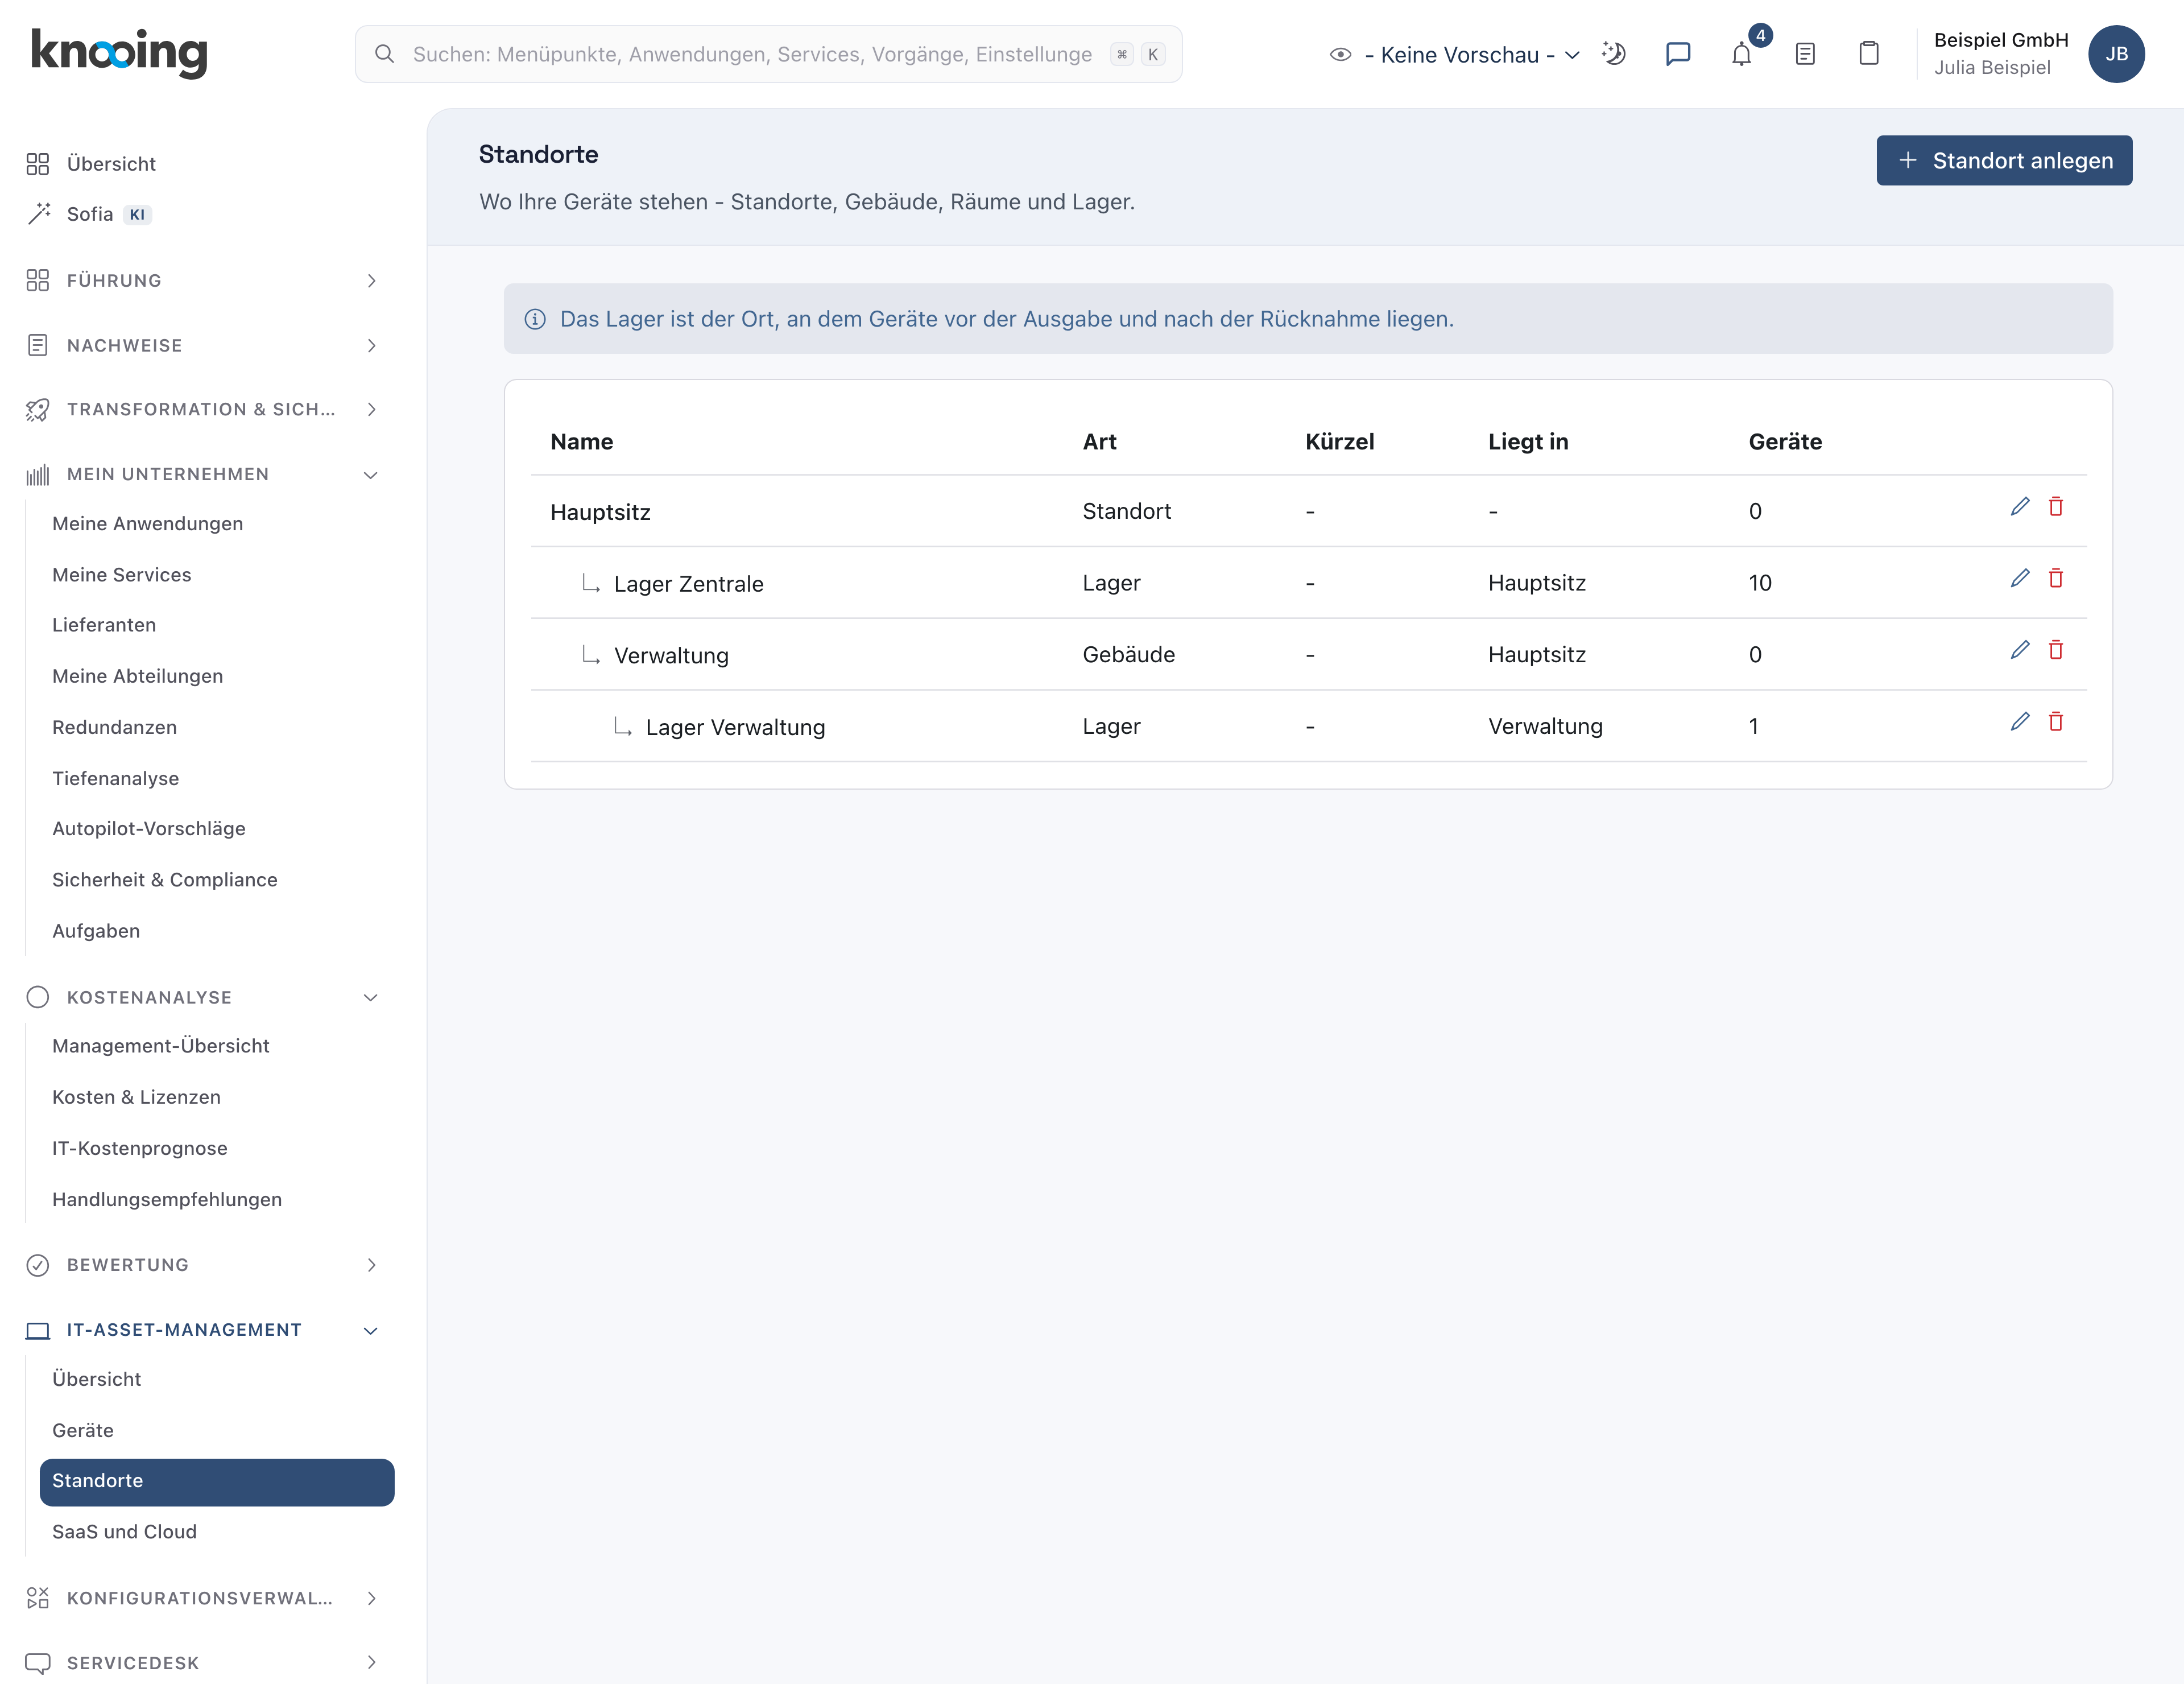The height and width of the screenshot is (1684, 2184).
Task: Expand the KONFIGURATIONSVERWAL... section
Action: pyautogui.click(x=202, y=1598)
